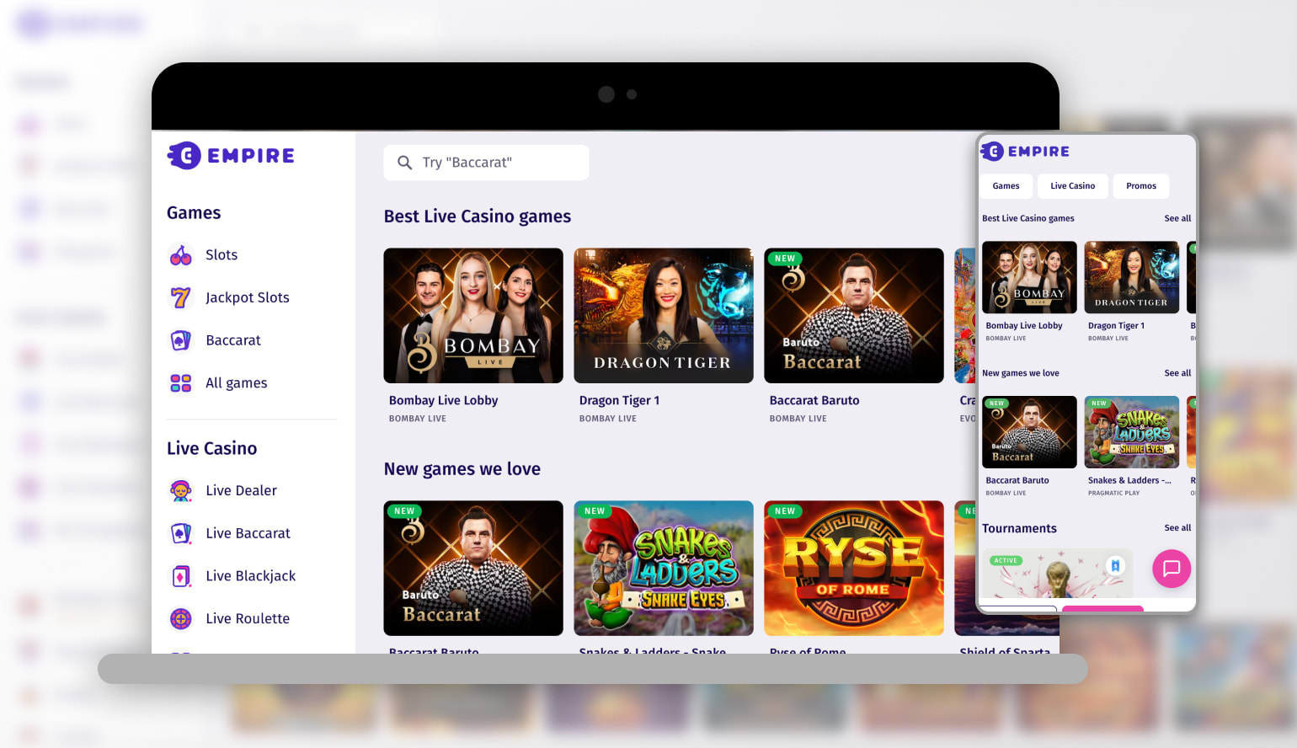
Task: Select Live Blackjack in the sidebar
Action: pos(251,576)
